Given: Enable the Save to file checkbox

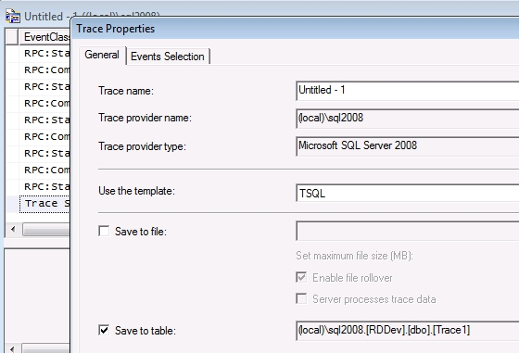Looking at the screenshot, I should click(x=104, y=231).
